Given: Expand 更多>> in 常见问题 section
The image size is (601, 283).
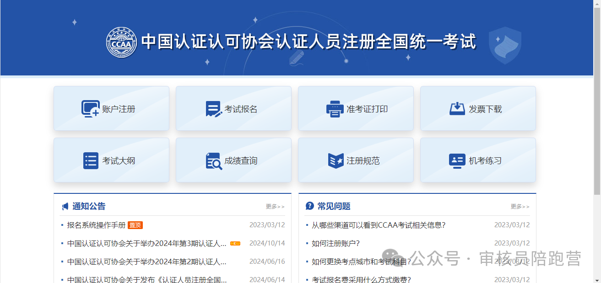Looking at the screenshot, I should click(x=520, y=207).
